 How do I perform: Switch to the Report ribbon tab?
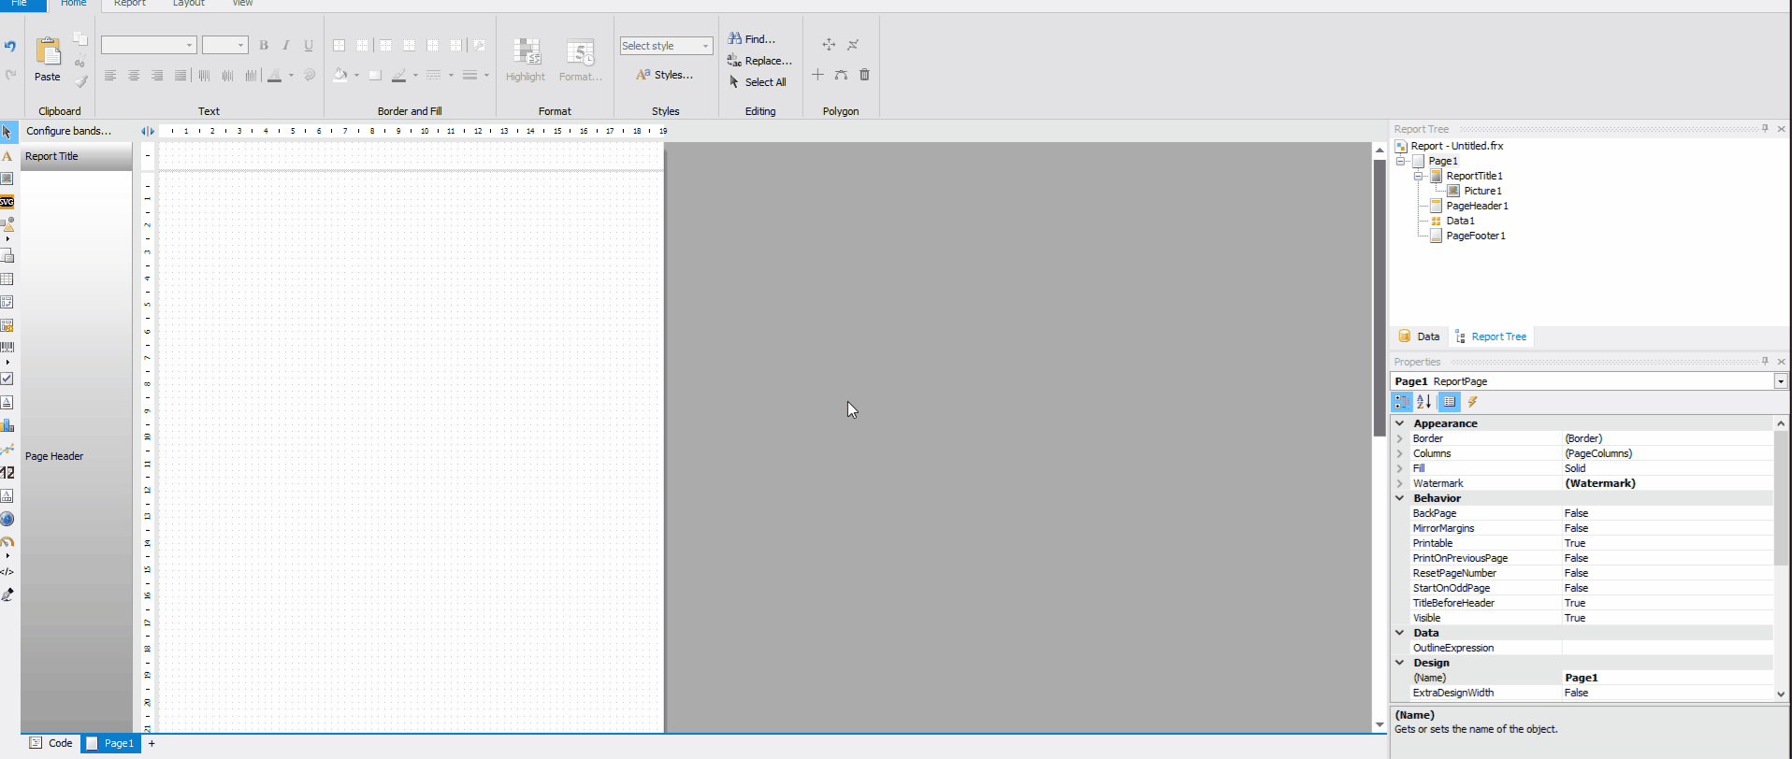130,4
